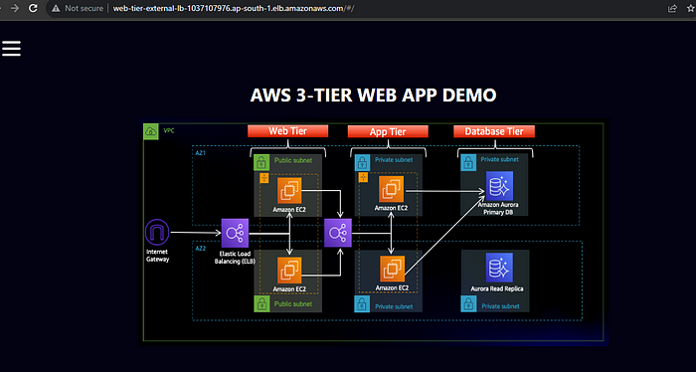Viewport: 696px width, 372px height.
Task: Click the Internet Gateway icon in the diagram
Action: pyautogui.click(x=157, y=232)
